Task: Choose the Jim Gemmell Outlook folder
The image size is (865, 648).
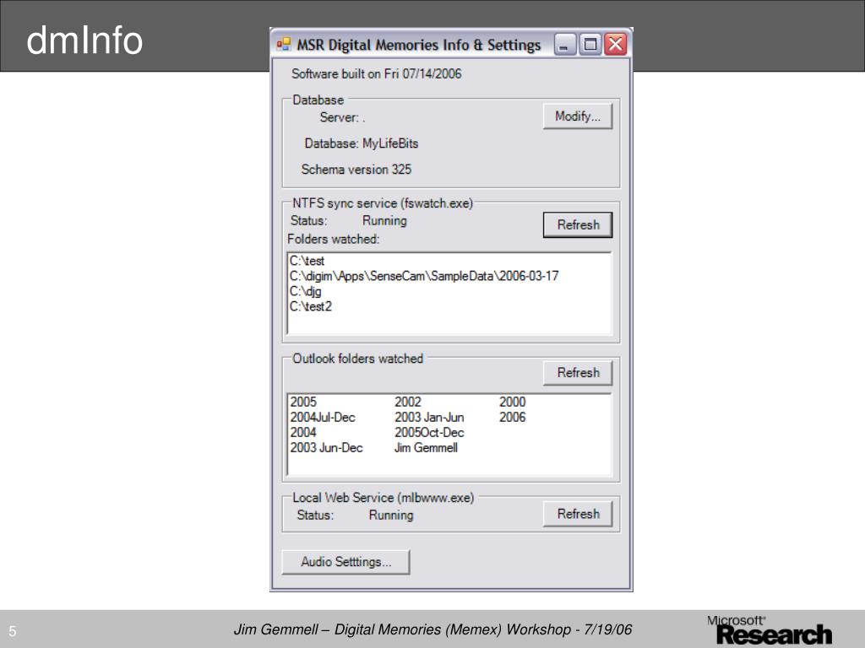Action: tap(426, 448)
